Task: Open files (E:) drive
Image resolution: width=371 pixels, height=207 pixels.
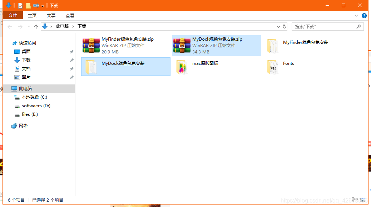Action: click(30, 114)
